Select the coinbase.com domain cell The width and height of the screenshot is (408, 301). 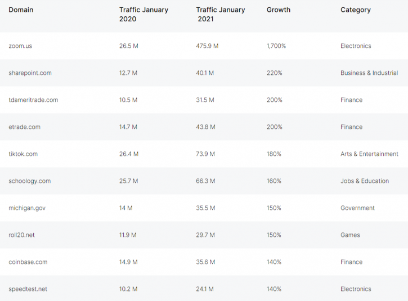(28, 262)
